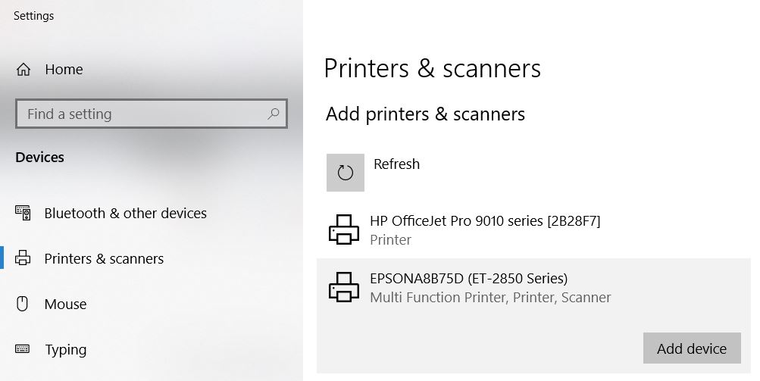Screen dimensions: 760x381
Task: Click the EPSON ET-2850 printer icon
Action: (344, 287)
